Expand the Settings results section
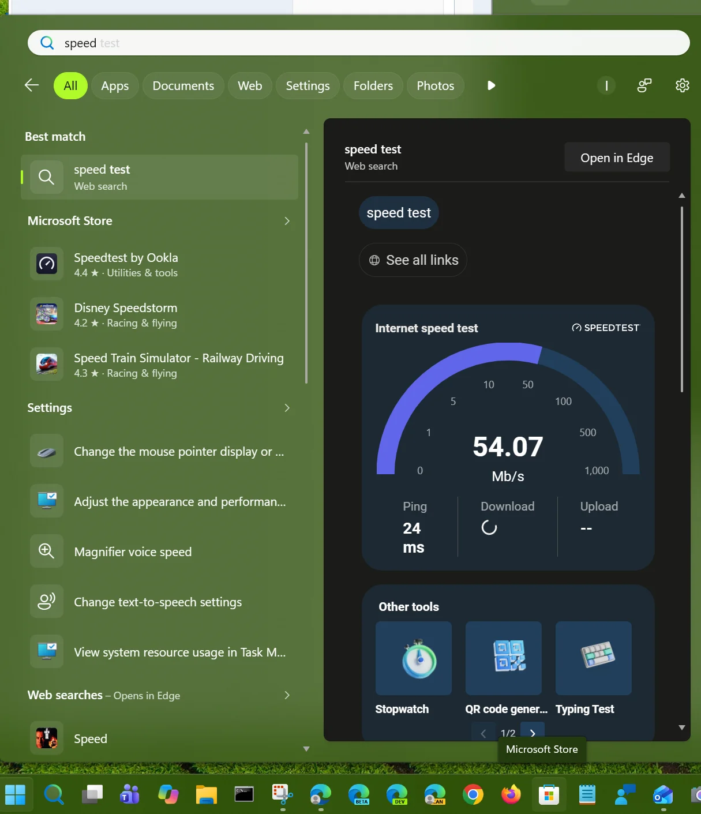 287,408
